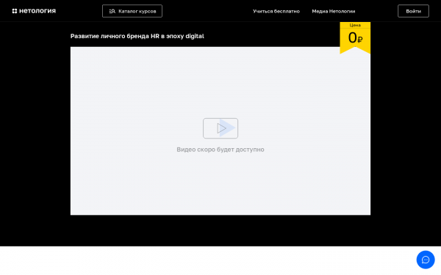
Task: Select the title Развитие личного бренда HR в эпоху digital
Action: tap(137, 36)
